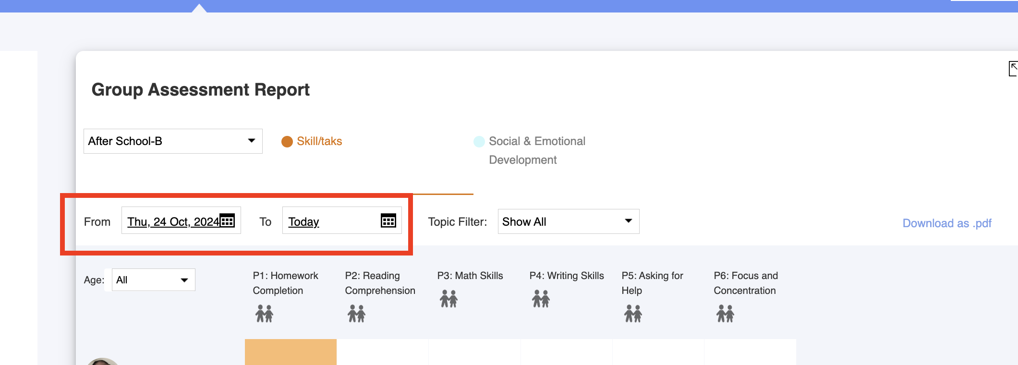This screenshot has height=365, width=1018.
Task: Click group icon under P6: Focus and Concentration
Action: [725, 314]
